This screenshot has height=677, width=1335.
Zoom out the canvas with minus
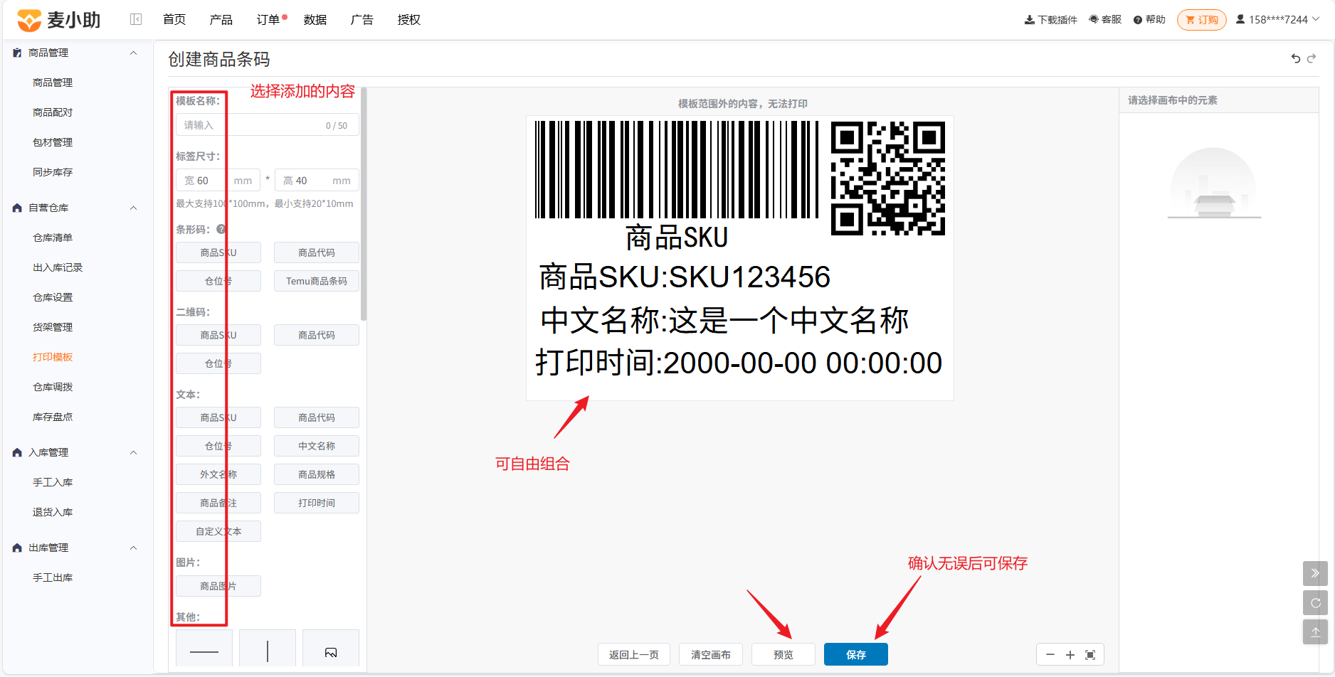(1050, 655)
